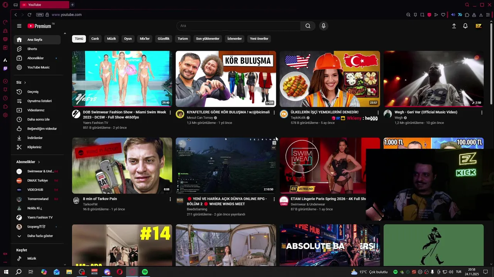Open the notifications bell
The width and height of the screenshot is (494, 277).
(x=465, y=26)
